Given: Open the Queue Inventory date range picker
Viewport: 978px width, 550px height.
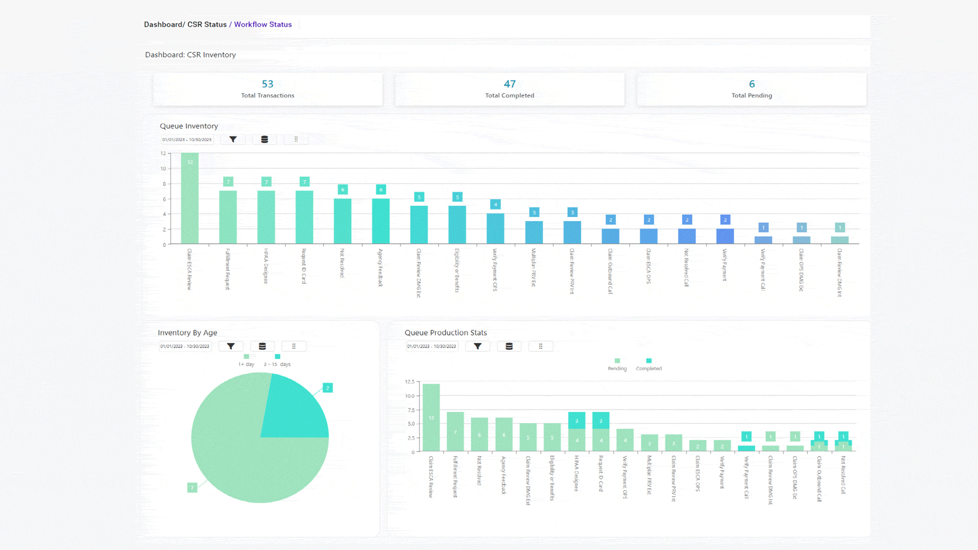Looking at the screenshot, I should tap(187, 140).
